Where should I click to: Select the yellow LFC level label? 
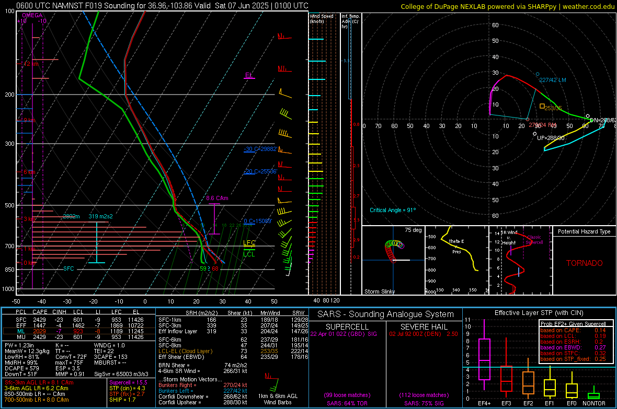pos(249,243)
